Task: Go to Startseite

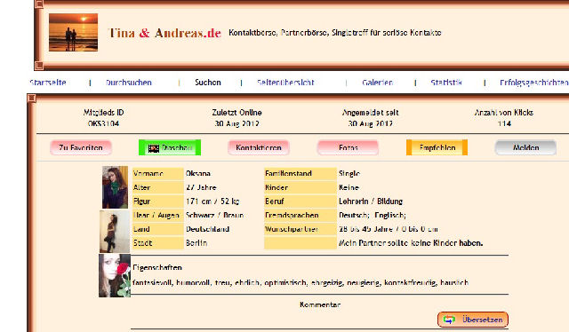Action: tap(48, 83)
